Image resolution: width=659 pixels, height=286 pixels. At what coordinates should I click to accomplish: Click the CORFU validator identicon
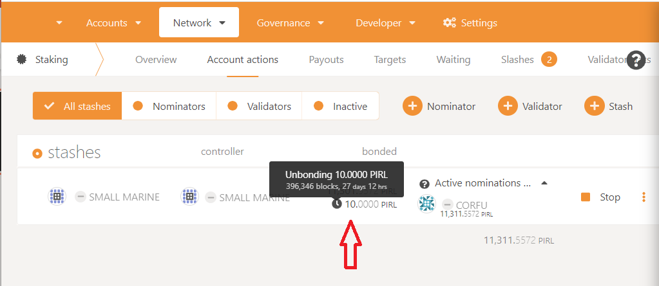coord(426,204)
